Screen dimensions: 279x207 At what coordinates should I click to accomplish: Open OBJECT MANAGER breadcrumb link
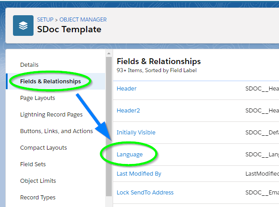[83, 19]
